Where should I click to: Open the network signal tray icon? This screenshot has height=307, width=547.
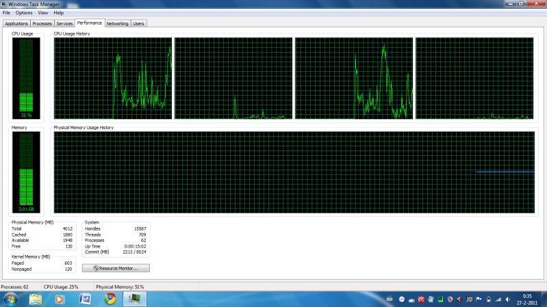(498, 299)
